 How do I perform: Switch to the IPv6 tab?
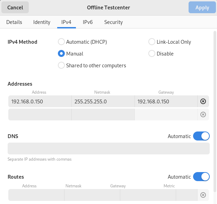tap(87, 22)
